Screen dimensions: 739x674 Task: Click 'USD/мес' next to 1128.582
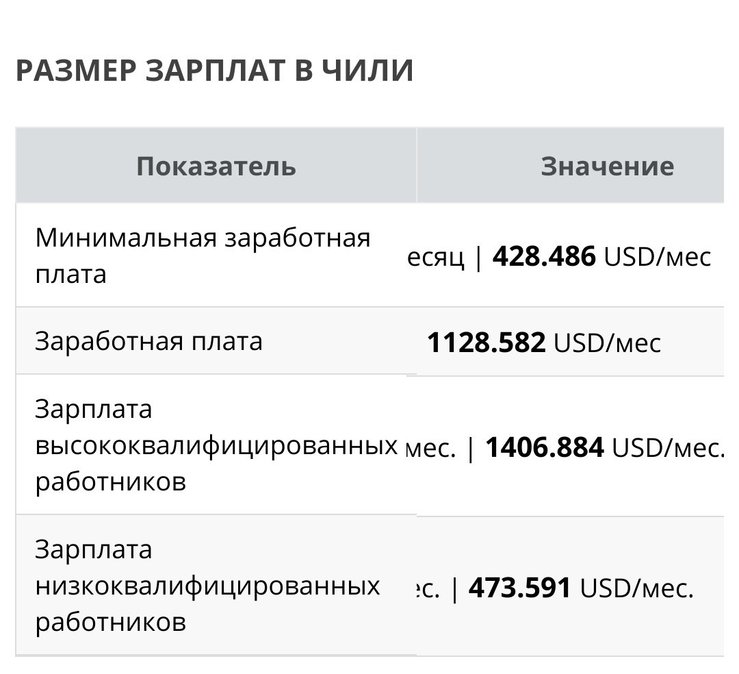click(x=607, y=343)
